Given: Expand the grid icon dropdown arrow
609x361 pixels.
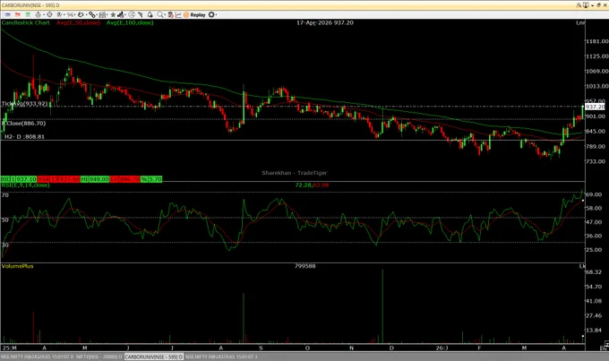Looking at the screenshot, I should pyautogui.click(x=107, y=14).
